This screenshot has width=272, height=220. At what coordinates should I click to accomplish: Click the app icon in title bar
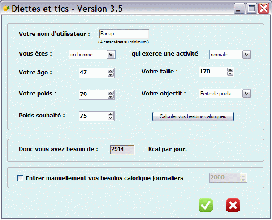6,8
